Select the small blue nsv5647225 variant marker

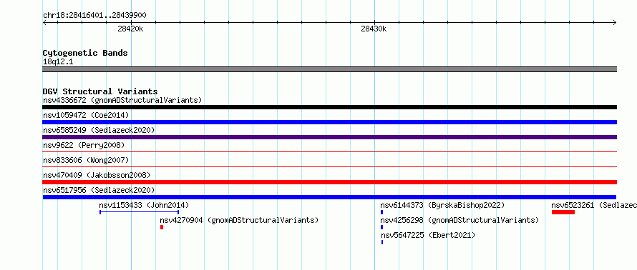pyautogui.click(x=382, y=242)
